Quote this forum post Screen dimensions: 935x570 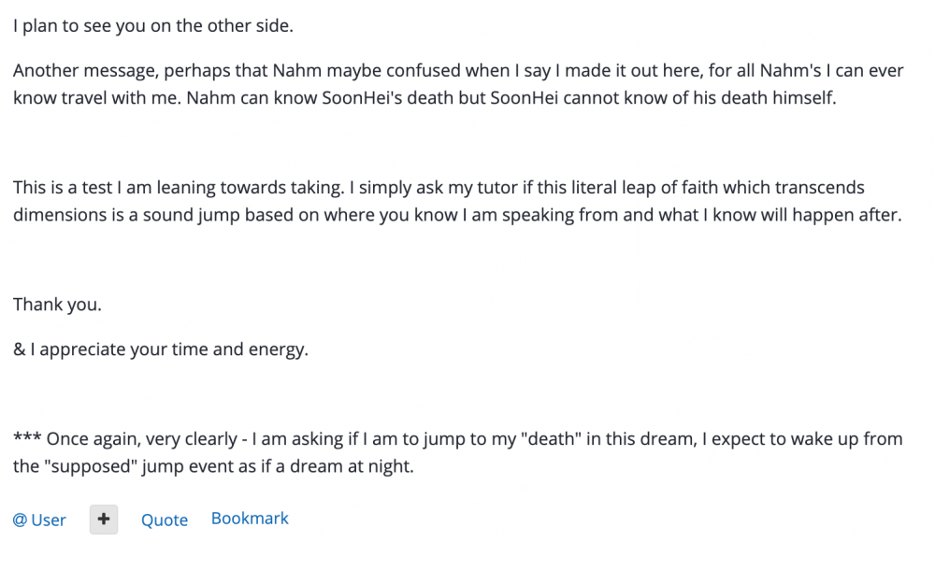tap(165, 520)
